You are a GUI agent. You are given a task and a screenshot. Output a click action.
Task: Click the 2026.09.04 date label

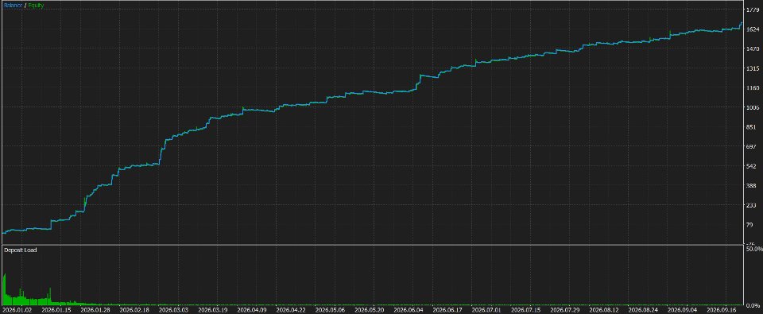point(683,310)
